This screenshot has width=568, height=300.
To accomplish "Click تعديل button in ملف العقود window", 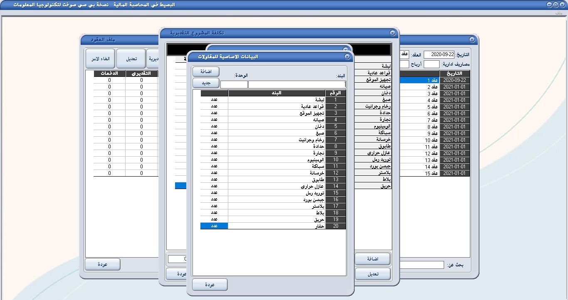I will coord(131,58).
